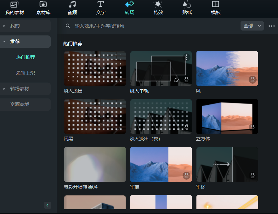Favorite the 淡入单轨 transition with star
The width and height of the screenshot is (278, 214).
[176, 80]
